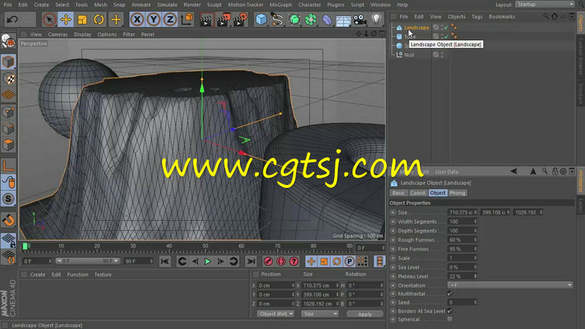Open the Simulate menu
Viewport: 585px width, 329px height.
[167, 5]
